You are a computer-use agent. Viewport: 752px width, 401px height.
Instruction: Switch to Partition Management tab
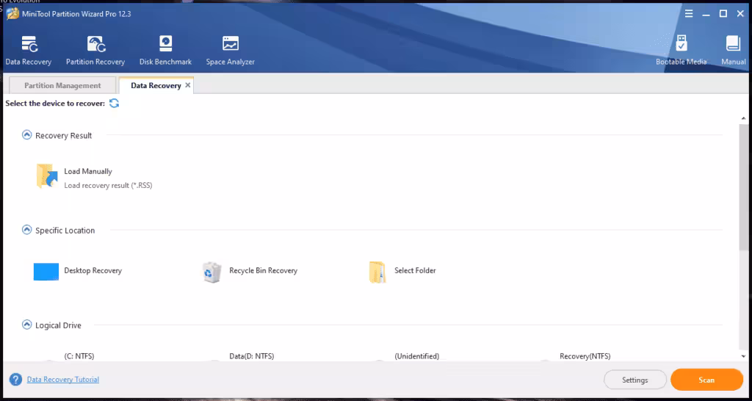tap(63, 85)
